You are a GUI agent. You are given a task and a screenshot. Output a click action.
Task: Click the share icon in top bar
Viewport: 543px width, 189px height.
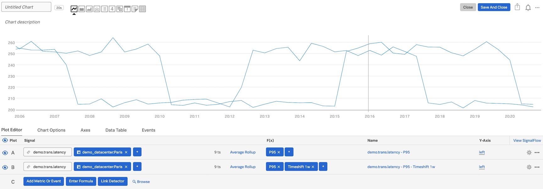(517, 7)
